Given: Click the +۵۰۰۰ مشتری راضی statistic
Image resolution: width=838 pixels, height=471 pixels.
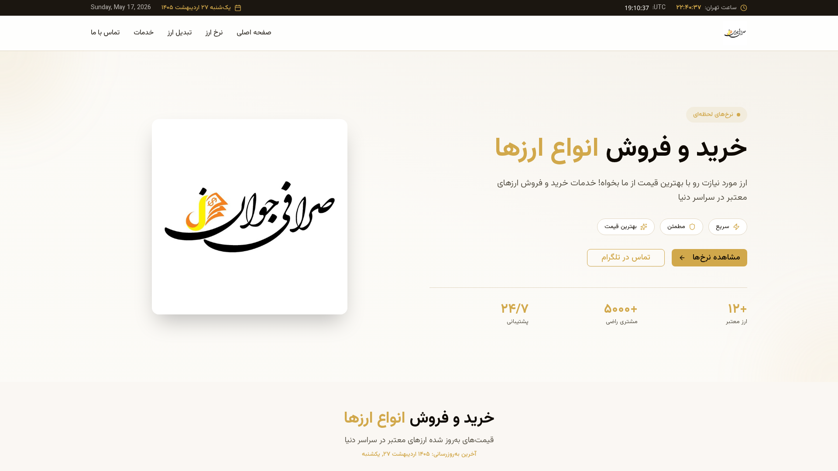Looking at the screenshot, I should click(621, 314).
